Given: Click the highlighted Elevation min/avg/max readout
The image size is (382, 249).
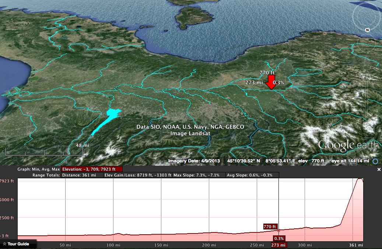Looking at the screenshot, I should (x=91, y=169).
